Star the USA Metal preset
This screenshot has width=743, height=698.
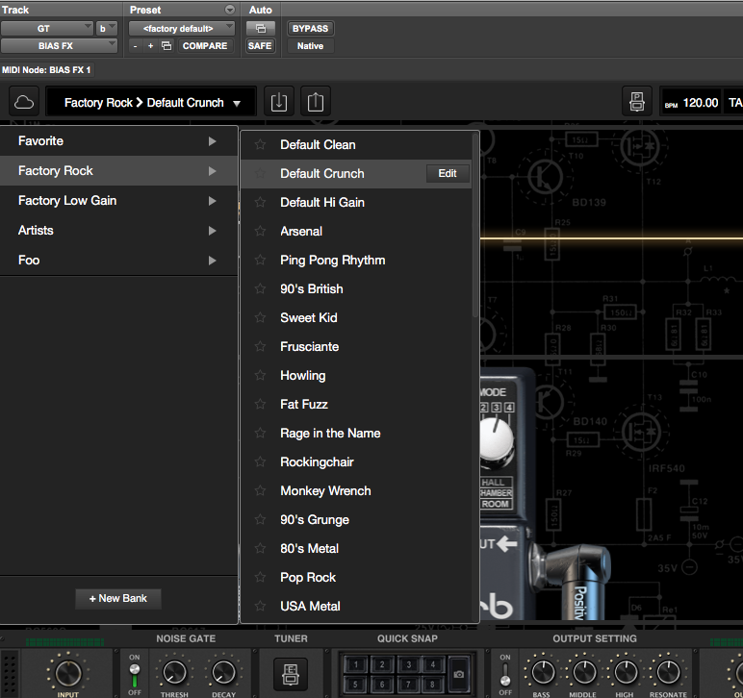260,607
